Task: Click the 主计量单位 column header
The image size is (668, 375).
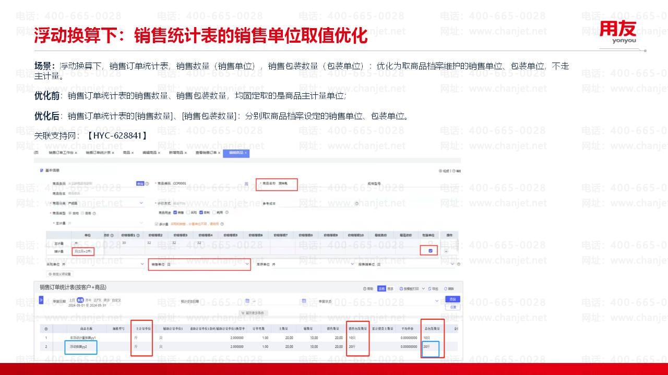Action: [143, 329]
